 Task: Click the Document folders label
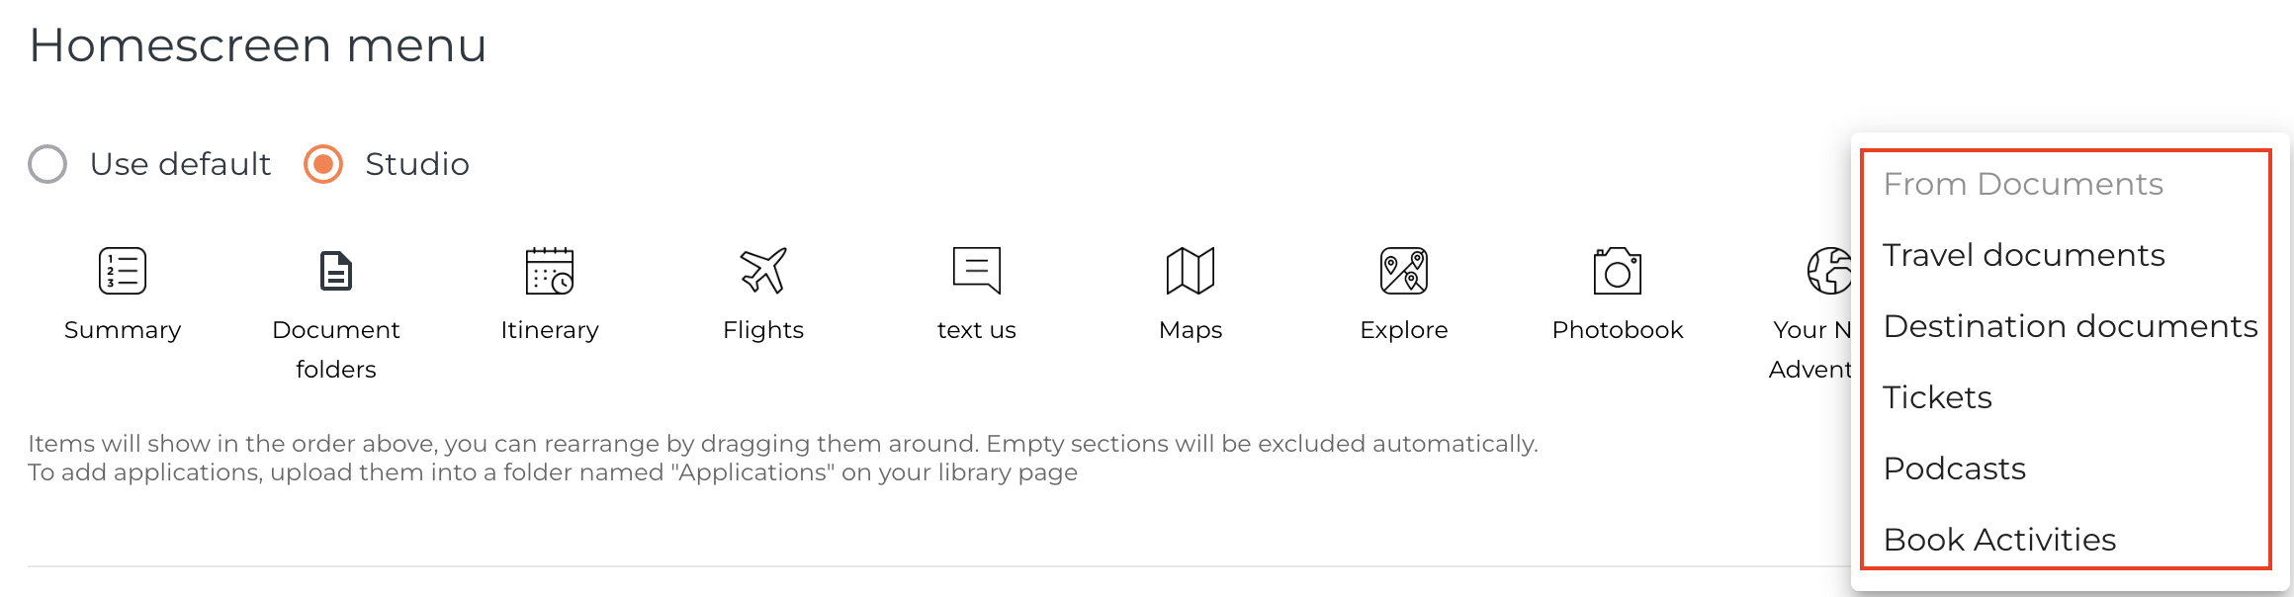336,349
